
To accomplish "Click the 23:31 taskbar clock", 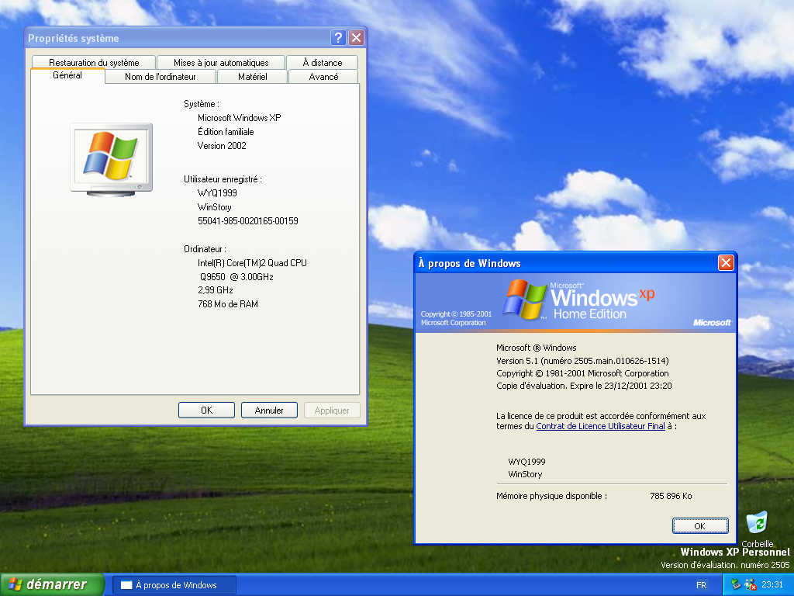I will pos(772,585).
